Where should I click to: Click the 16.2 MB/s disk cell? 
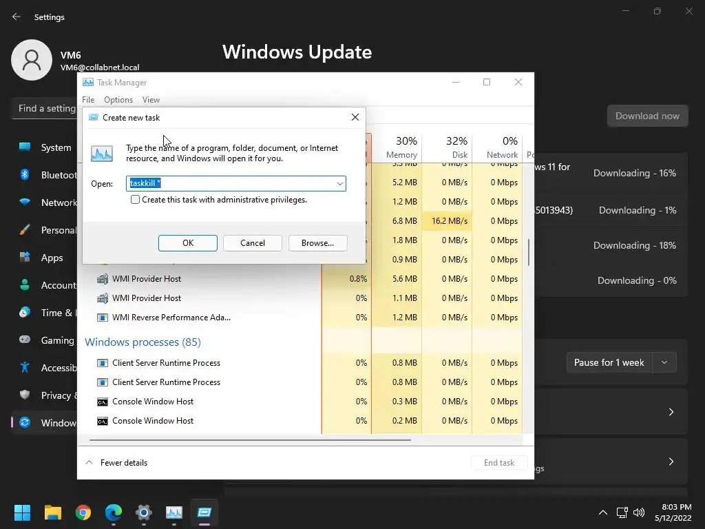pyautogui.click(x=447, y=221)
